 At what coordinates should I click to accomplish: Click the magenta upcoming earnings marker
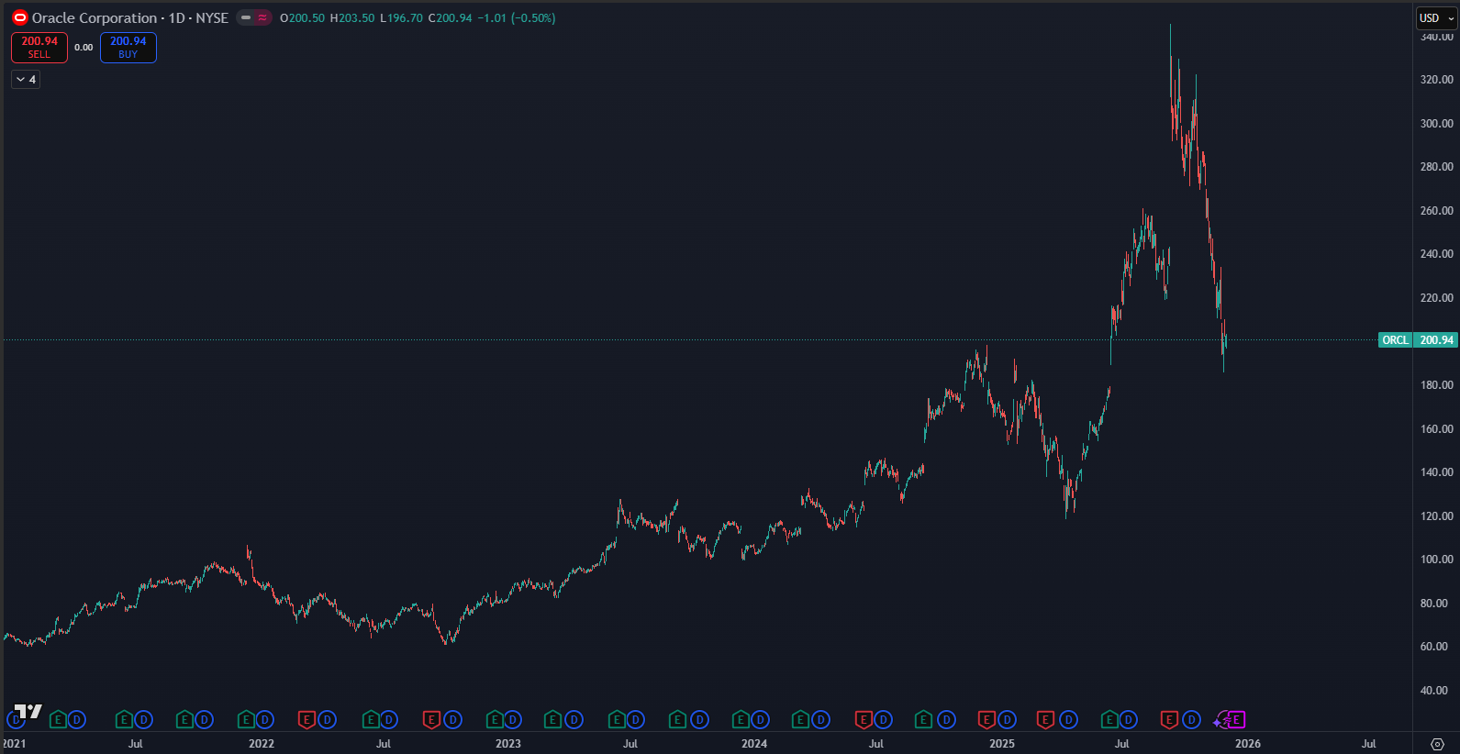1236,720
